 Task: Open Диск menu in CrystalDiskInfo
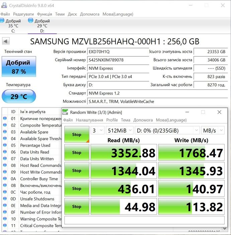[72, 14]
